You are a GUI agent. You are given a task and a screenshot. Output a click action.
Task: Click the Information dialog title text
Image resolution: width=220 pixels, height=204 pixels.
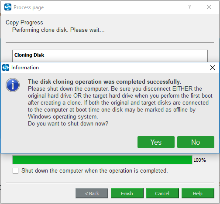25,68
